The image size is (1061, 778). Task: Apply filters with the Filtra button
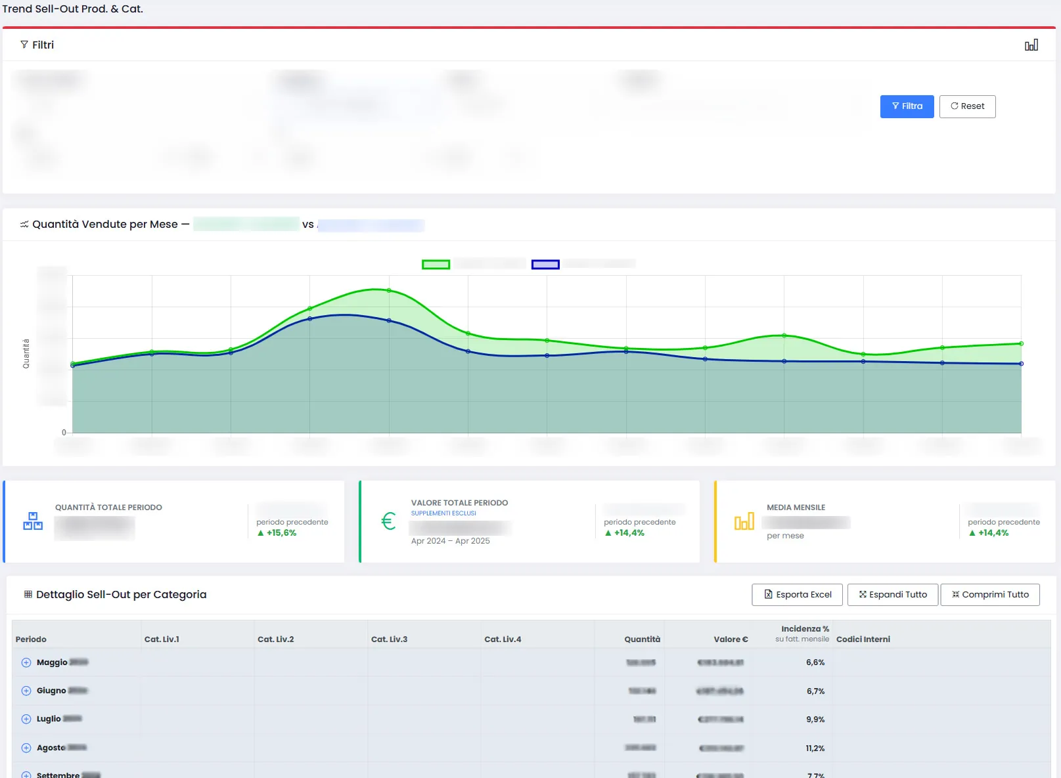[907, 106]
